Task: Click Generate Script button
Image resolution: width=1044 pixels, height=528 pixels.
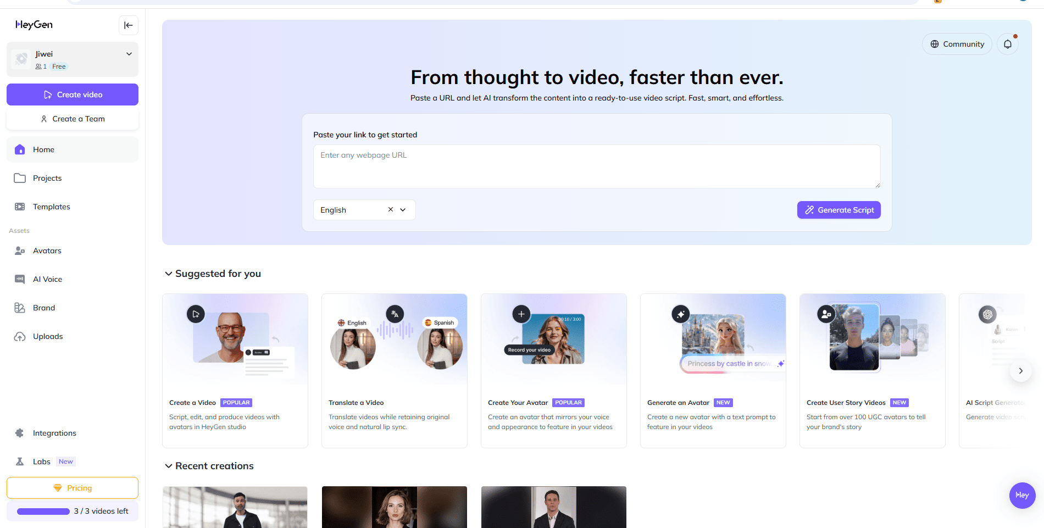Action: pyautogui.click(x=839, y=210)
